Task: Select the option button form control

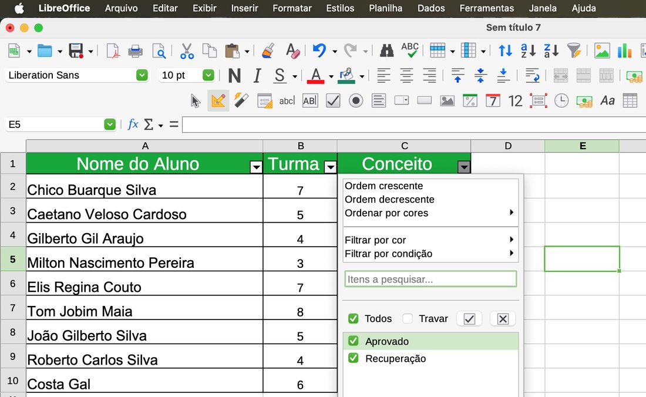Action: [x=356, y=101]
